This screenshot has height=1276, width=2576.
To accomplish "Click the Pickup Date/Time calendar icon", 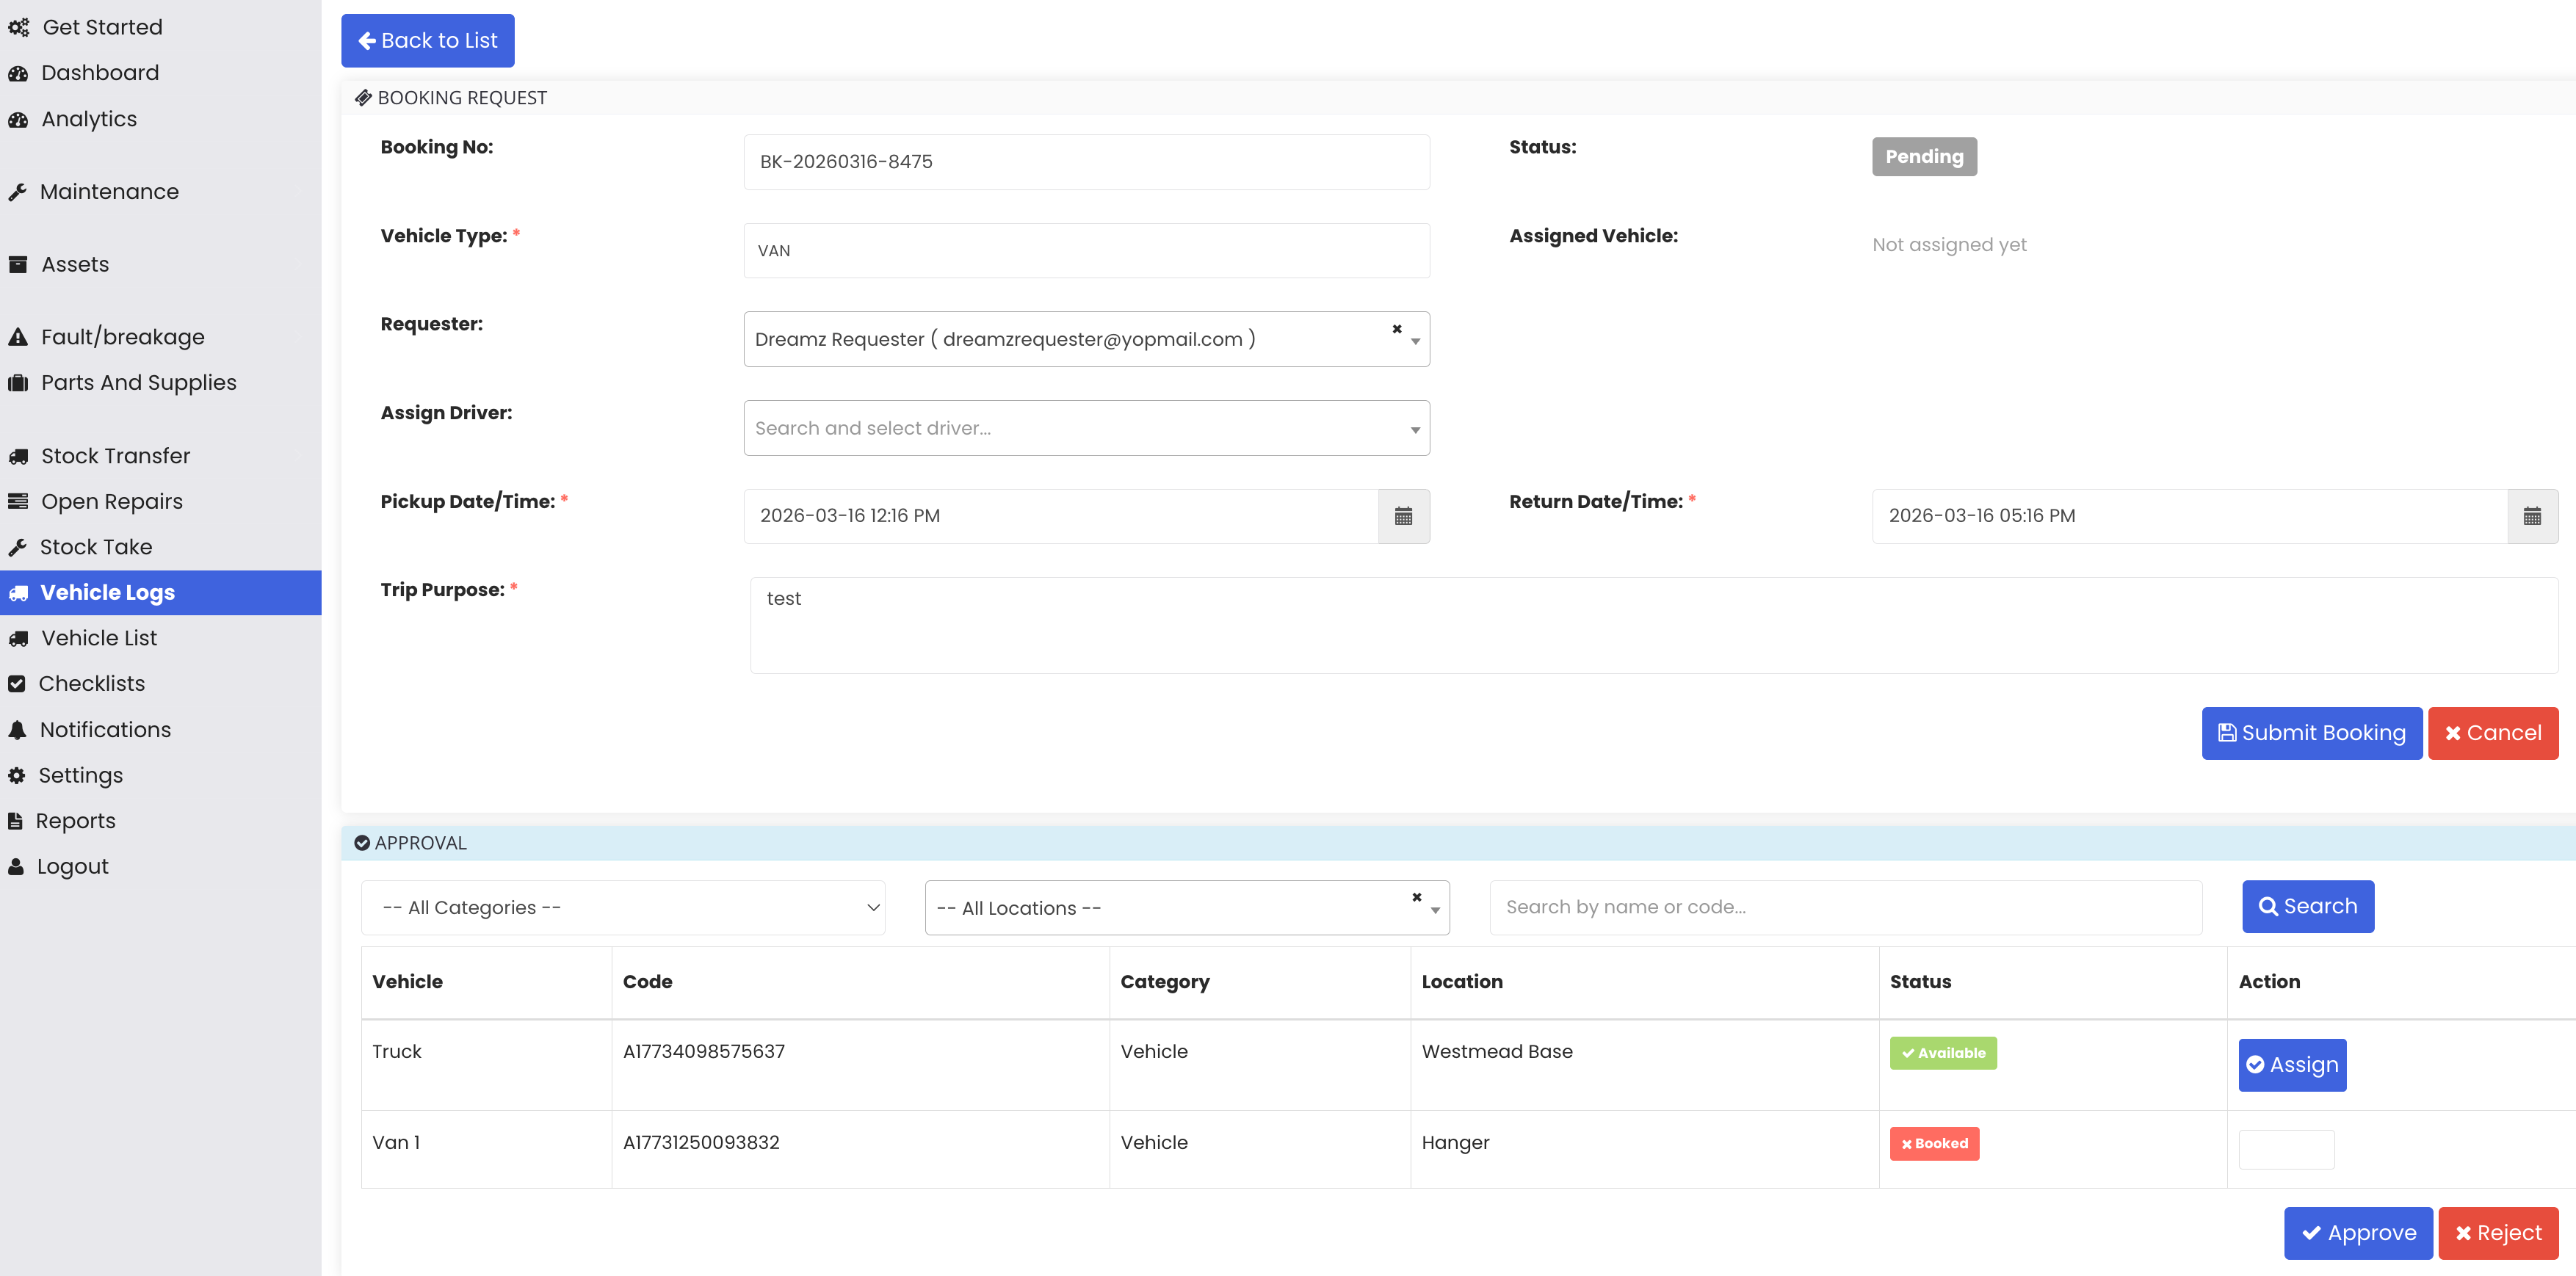I will point(1403,516).
